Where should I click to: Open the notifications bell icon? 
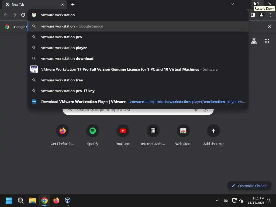pyautogui.click(x=269, y=201)
